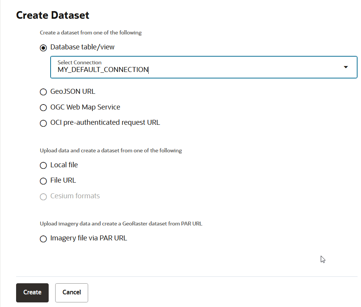This screenshot has width=361, height=307.
Task: Select the Database table/view radio button
Action: point(43,48)
